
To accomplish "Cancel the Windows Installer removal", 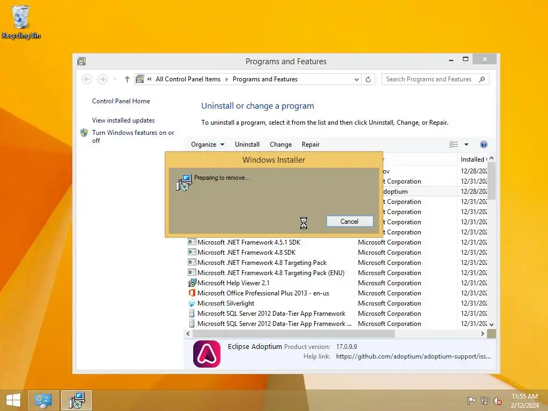I will pyautogui.click(x=349, y=221).
